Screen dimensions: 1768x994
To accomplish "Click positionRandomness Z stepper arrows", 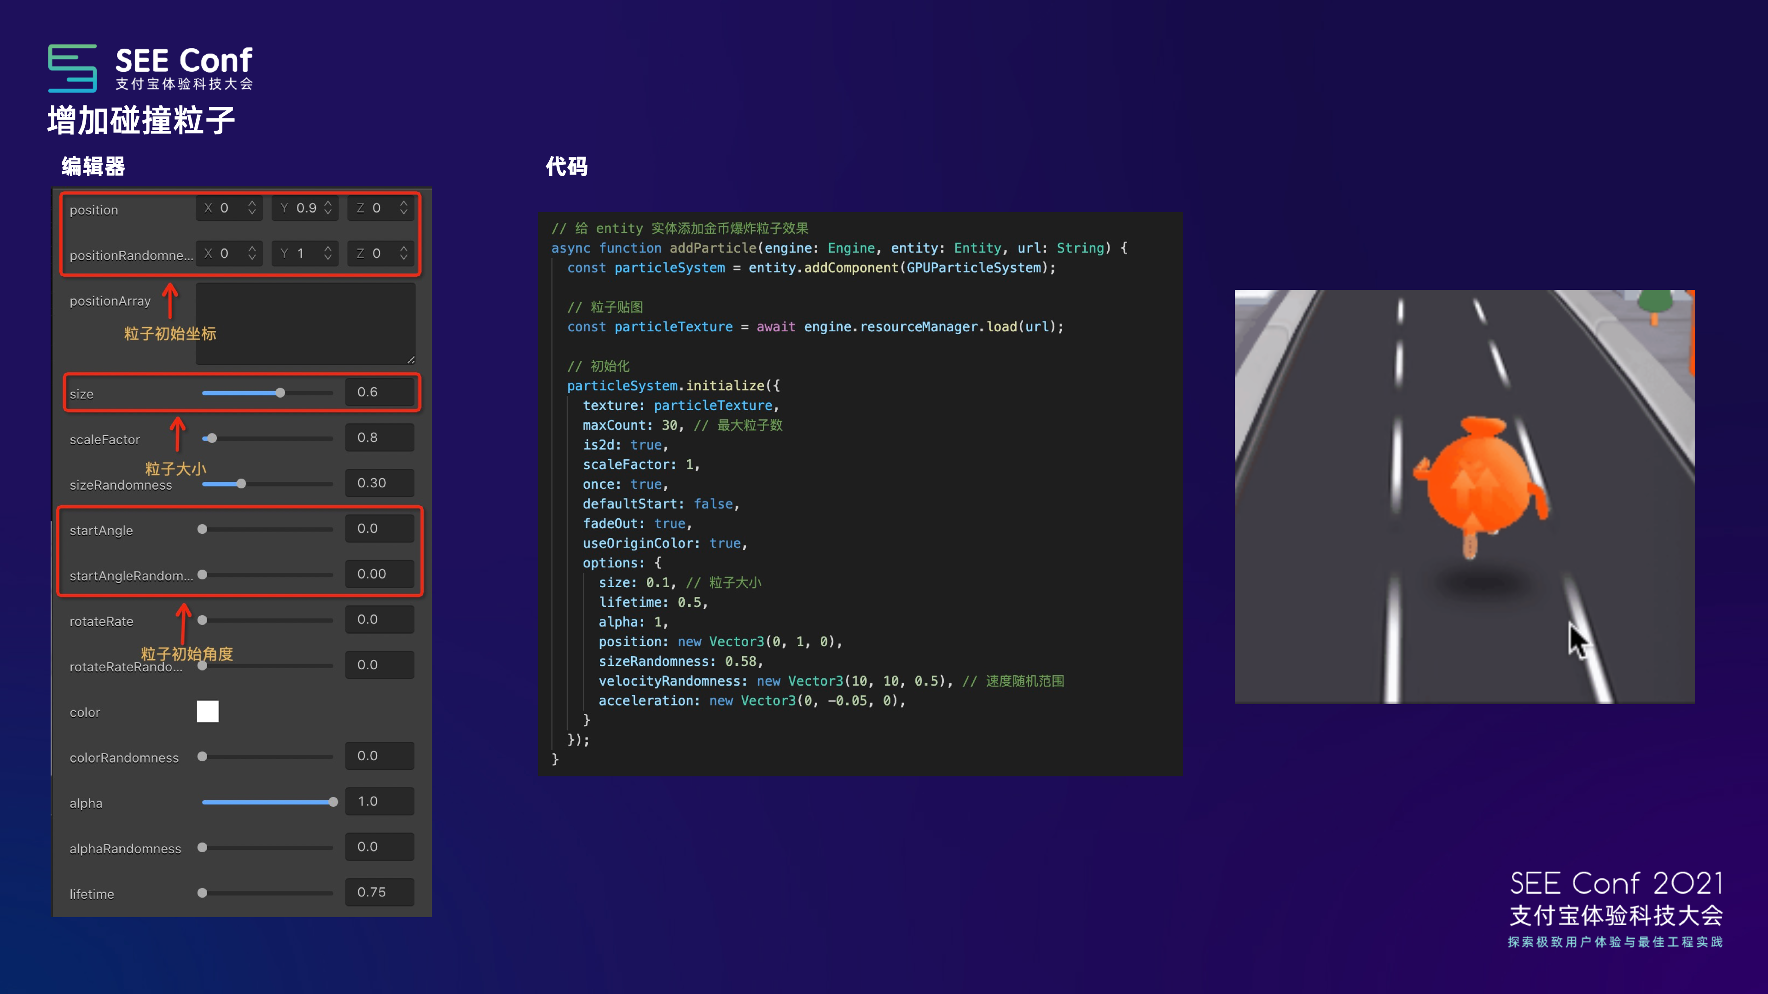I will 404,253.
